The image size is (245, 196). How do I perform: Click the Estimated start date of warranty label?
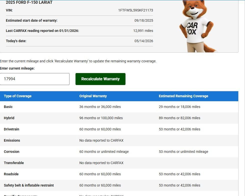tap(31, 20)
